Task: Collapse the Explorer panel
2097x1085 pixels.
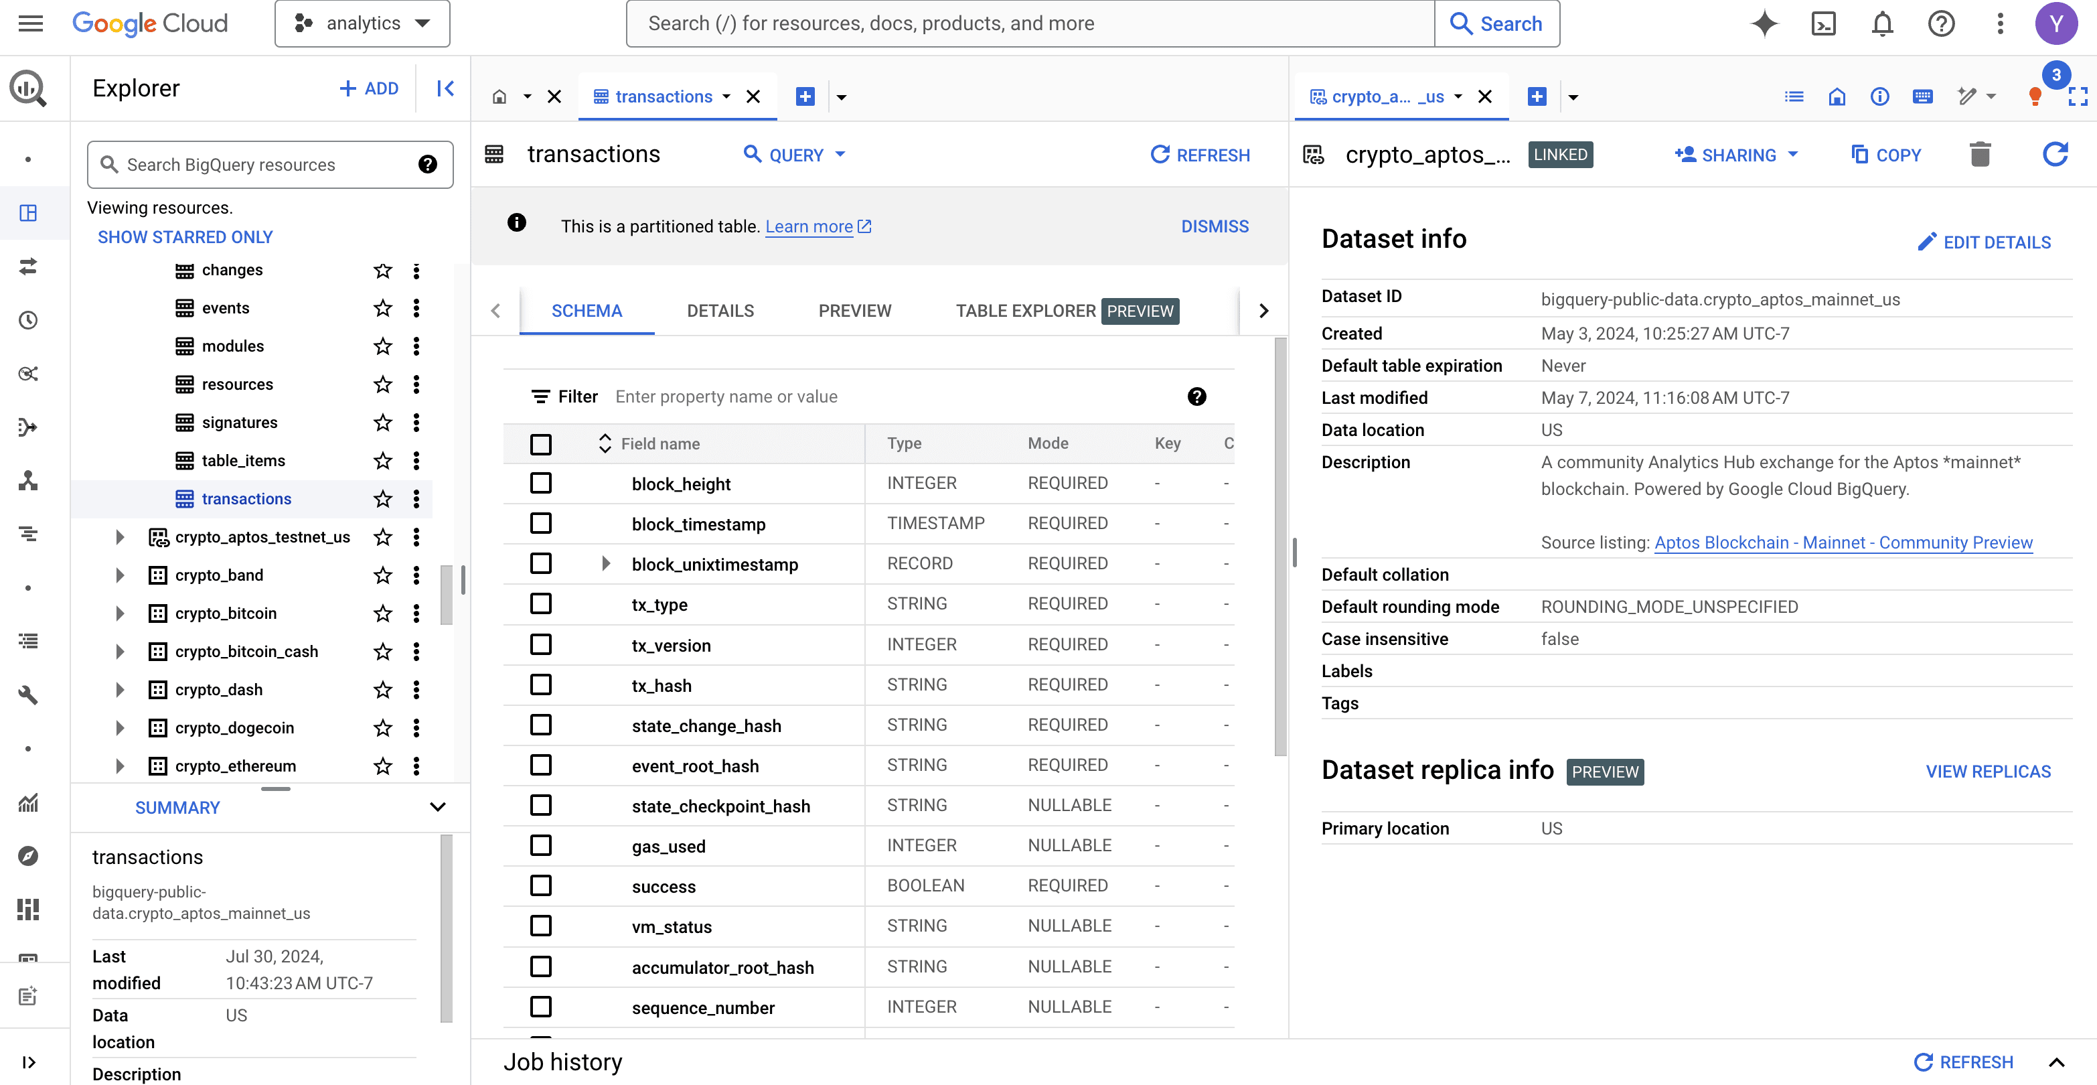Action: coord(445,88)
